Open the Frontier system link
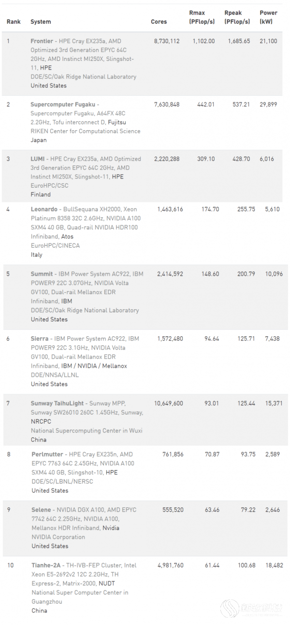Screen dimensions: 290x625 [x=42, y=41]
